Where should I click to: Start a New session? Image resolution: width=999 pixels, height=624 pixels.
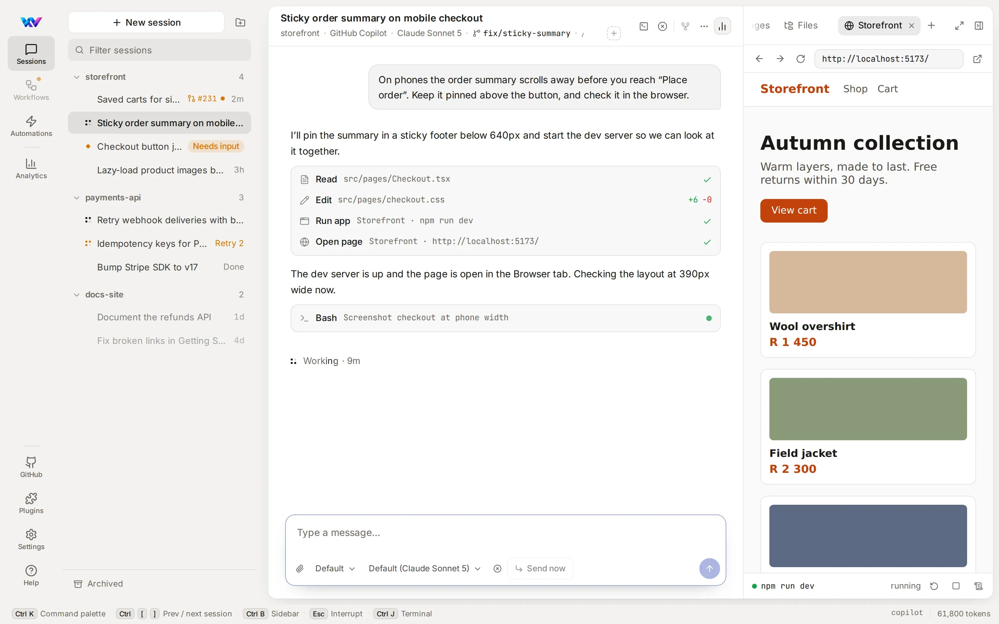click(x=146, y=22)
